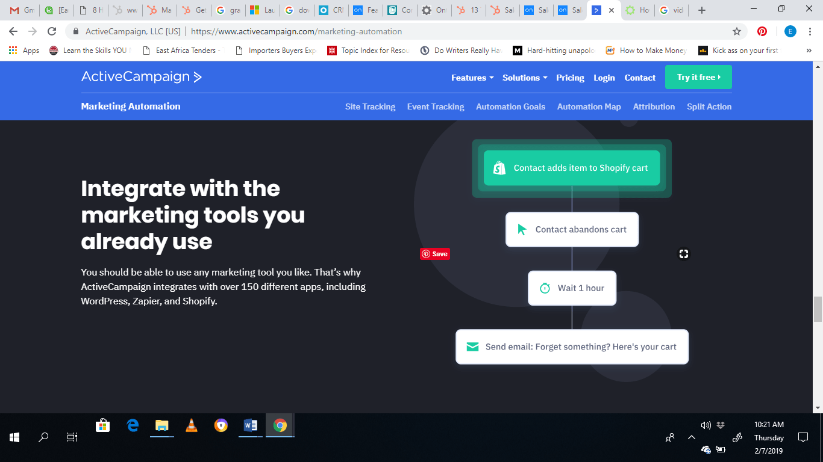
Task: Open the Attribution sub-navigation link
Action: point(654,106)
